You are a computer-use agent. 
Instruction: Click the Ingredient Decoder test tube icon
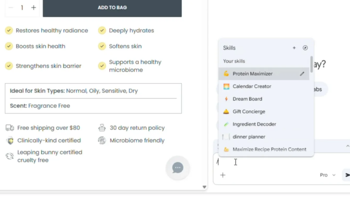226,124
